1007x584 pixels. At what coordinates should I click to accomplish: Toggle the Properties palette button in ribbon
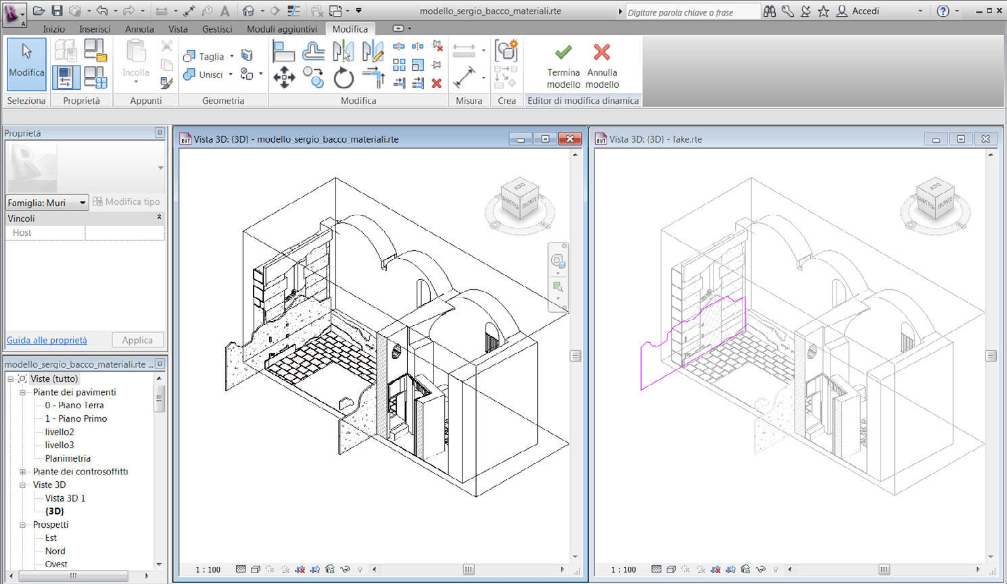tap(66, 78)
